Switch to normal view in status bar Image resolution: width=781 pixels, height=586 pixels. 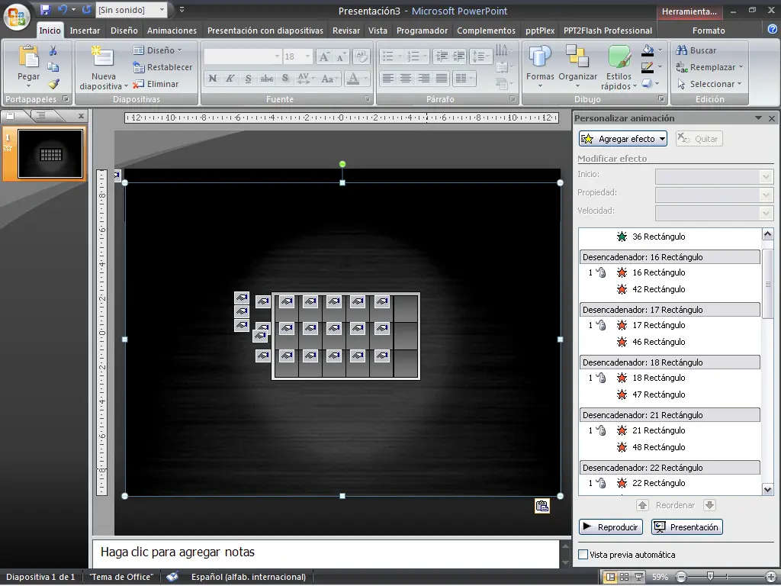609,577
